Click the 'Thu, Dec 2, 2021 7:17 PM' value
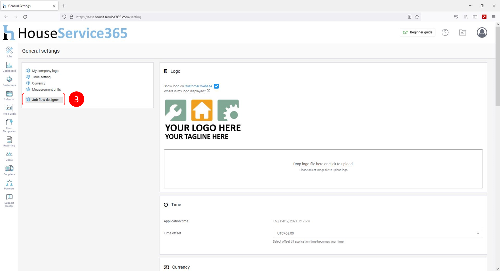 (x=291, y=221)
